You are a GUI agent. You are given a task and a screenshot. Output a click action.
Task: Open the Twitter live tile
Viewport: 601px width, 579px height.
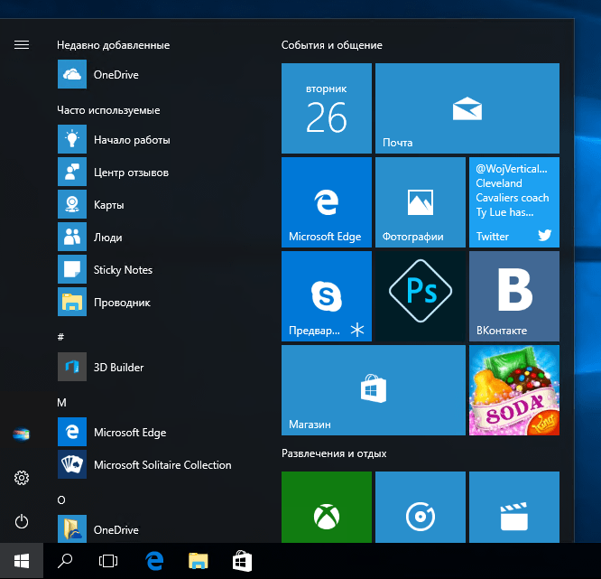(514, 202)
